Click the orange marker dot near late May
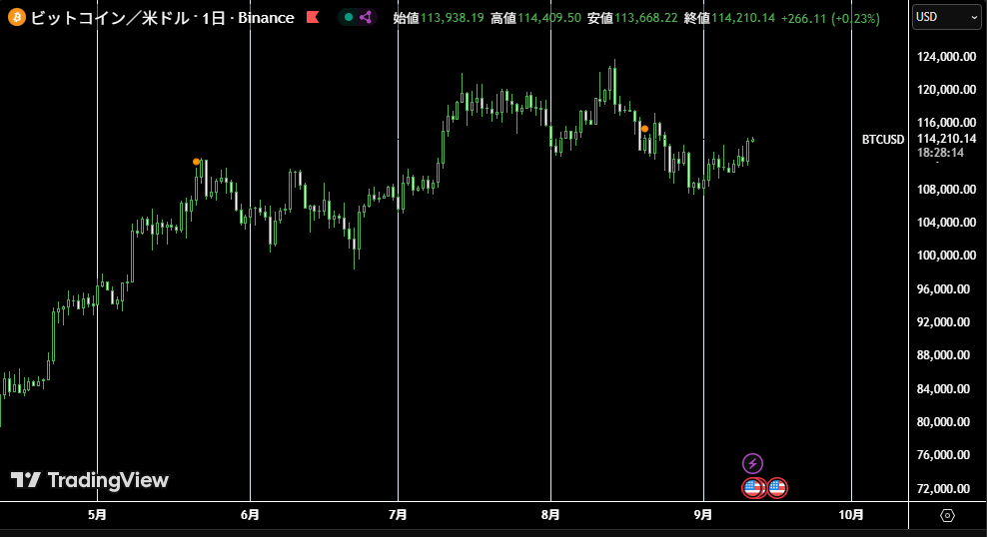The image size is (987, 537). coord(197,161)
